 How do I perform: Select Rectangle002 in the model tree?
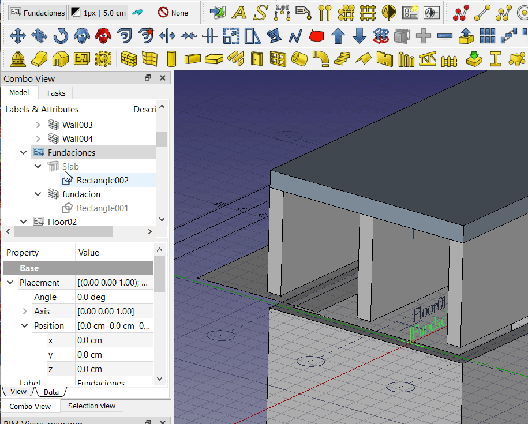pyautogui.click(x=102, y=181)
